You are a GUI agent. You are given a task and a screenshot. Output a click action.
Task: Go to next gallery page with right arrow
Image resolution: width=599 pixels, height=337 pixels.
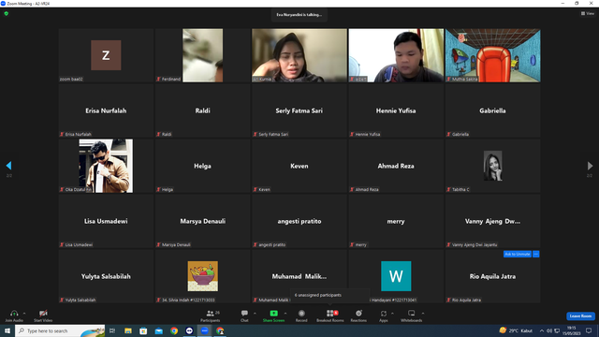pos(590,166)
